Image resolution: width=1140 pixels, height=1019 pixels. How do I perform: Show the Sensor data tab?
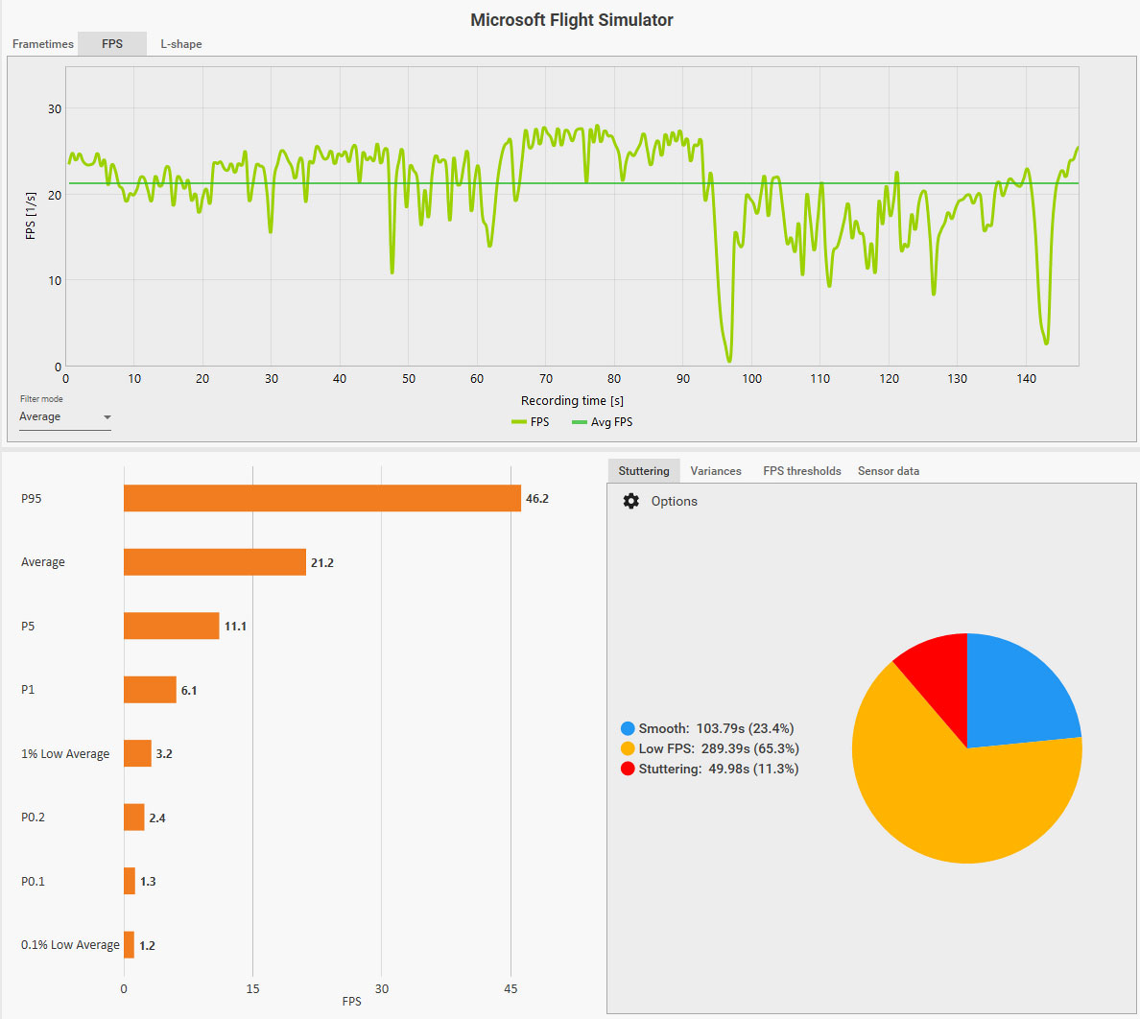coord(889,471)
